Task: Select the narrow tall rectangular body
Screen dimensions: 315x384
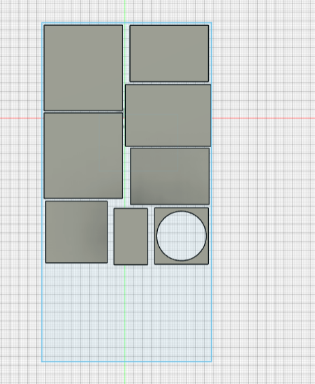Action: [x=131, y=236]
